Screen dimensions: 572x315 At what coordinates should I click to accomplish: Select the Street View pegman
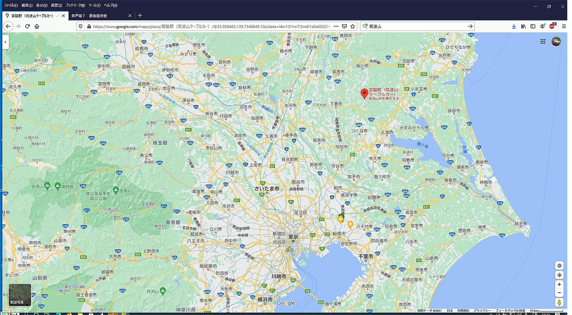click(559, 302)
